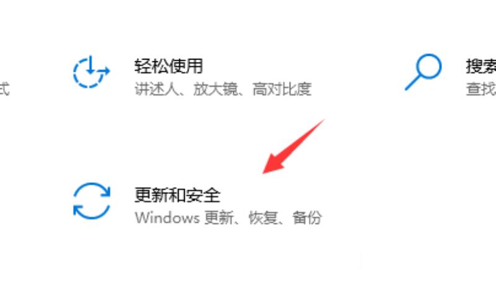Go to Update & Security via sync icon
The height and width of the screenshot is (297, 496).
(92, 201)
